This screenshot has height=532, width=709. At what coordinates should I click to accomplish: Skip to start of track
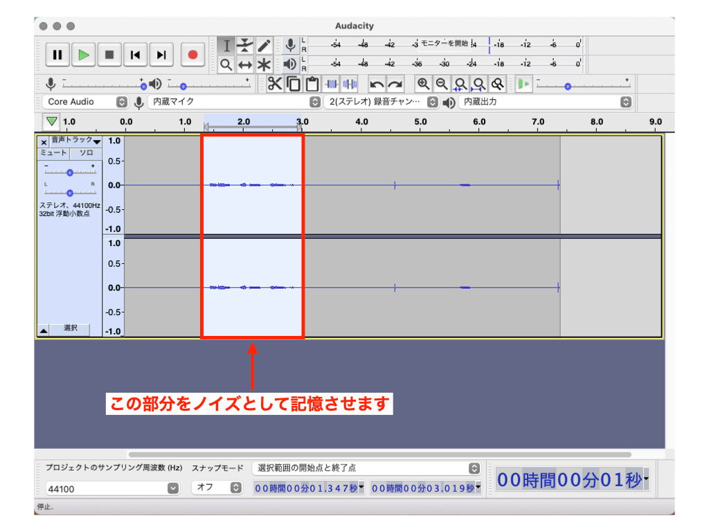click(135, 55)
